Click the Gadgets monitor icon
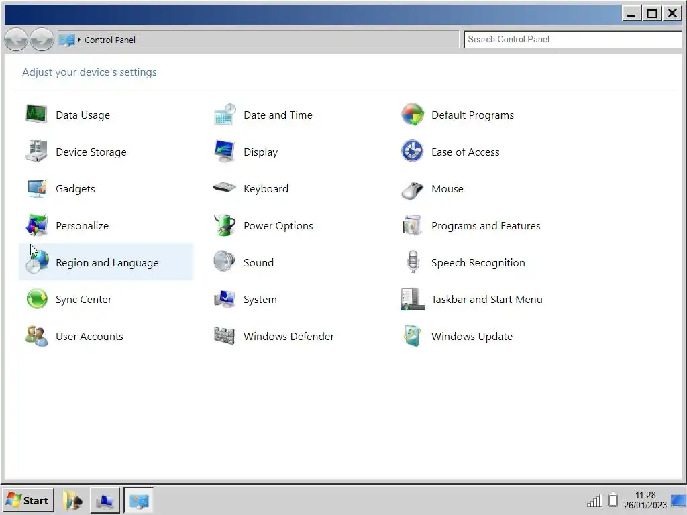The image size is (687, 515). [x=36, y=188]
